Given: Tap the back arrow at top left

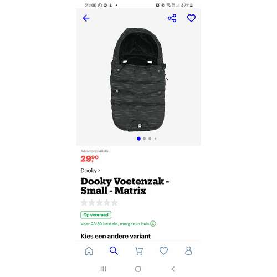Looking at the screenshot, I should 86,18.
